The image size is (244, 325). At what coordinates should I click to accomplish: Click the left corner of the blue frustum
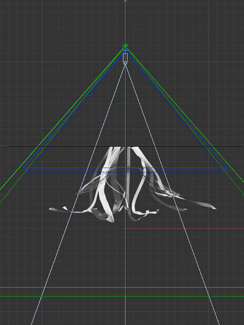24,168
